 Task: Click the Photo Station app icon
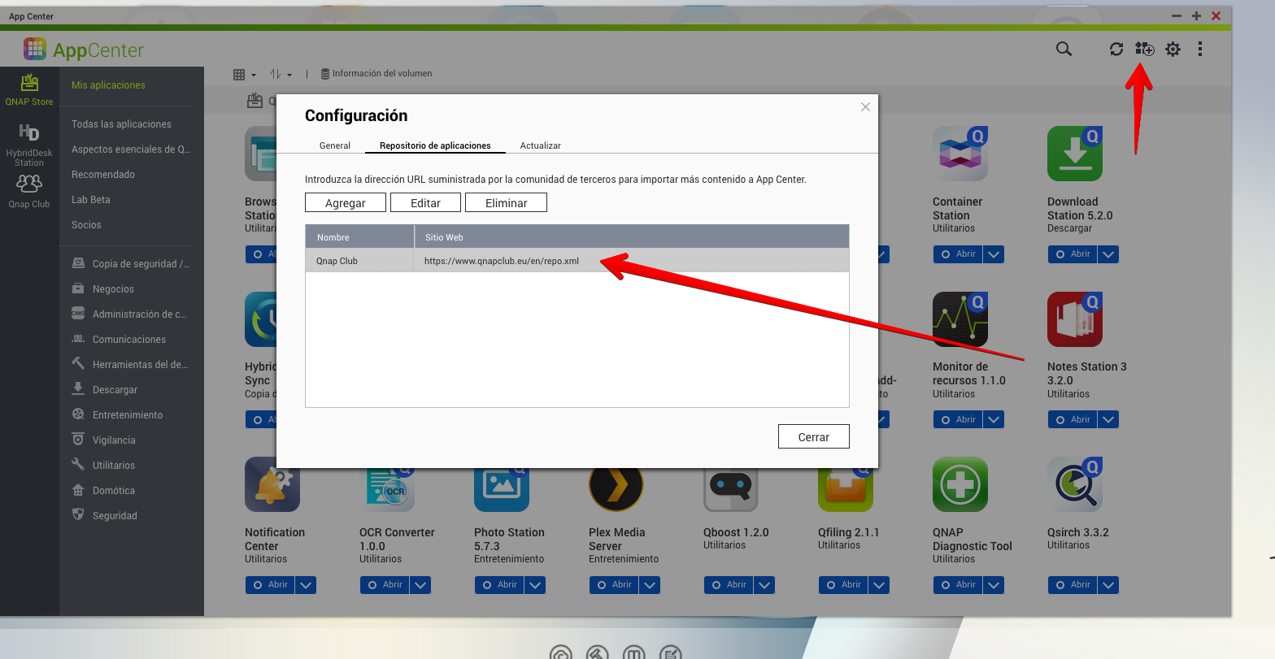(502, 486)
